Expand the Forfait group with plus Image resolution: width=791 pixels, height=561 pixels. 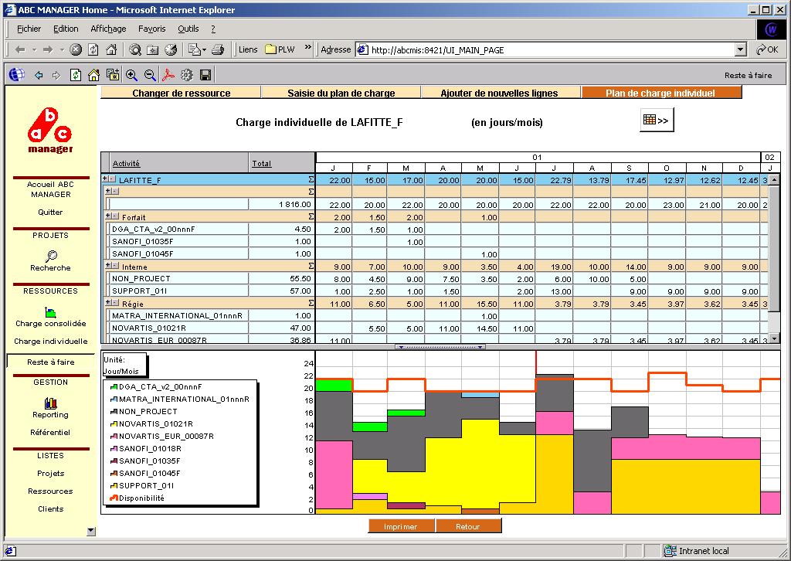point(107,216)
